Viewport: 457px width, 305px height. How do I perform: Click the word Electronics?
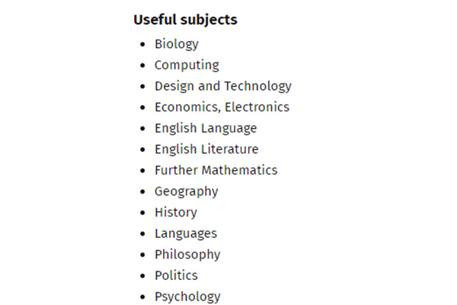[257, 107]
